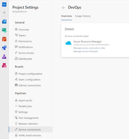Click the Details card heading

tap(69, 29)
